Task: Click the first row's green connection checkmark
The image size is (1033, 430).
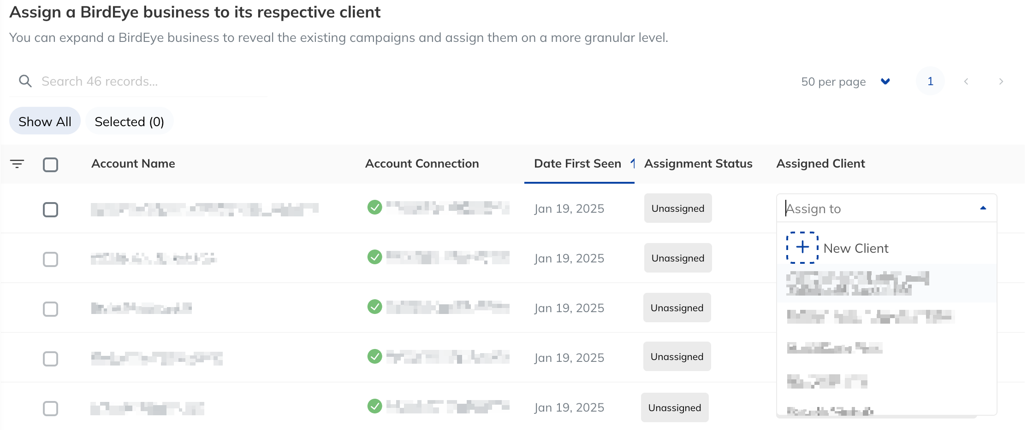Action: [375, 208]
